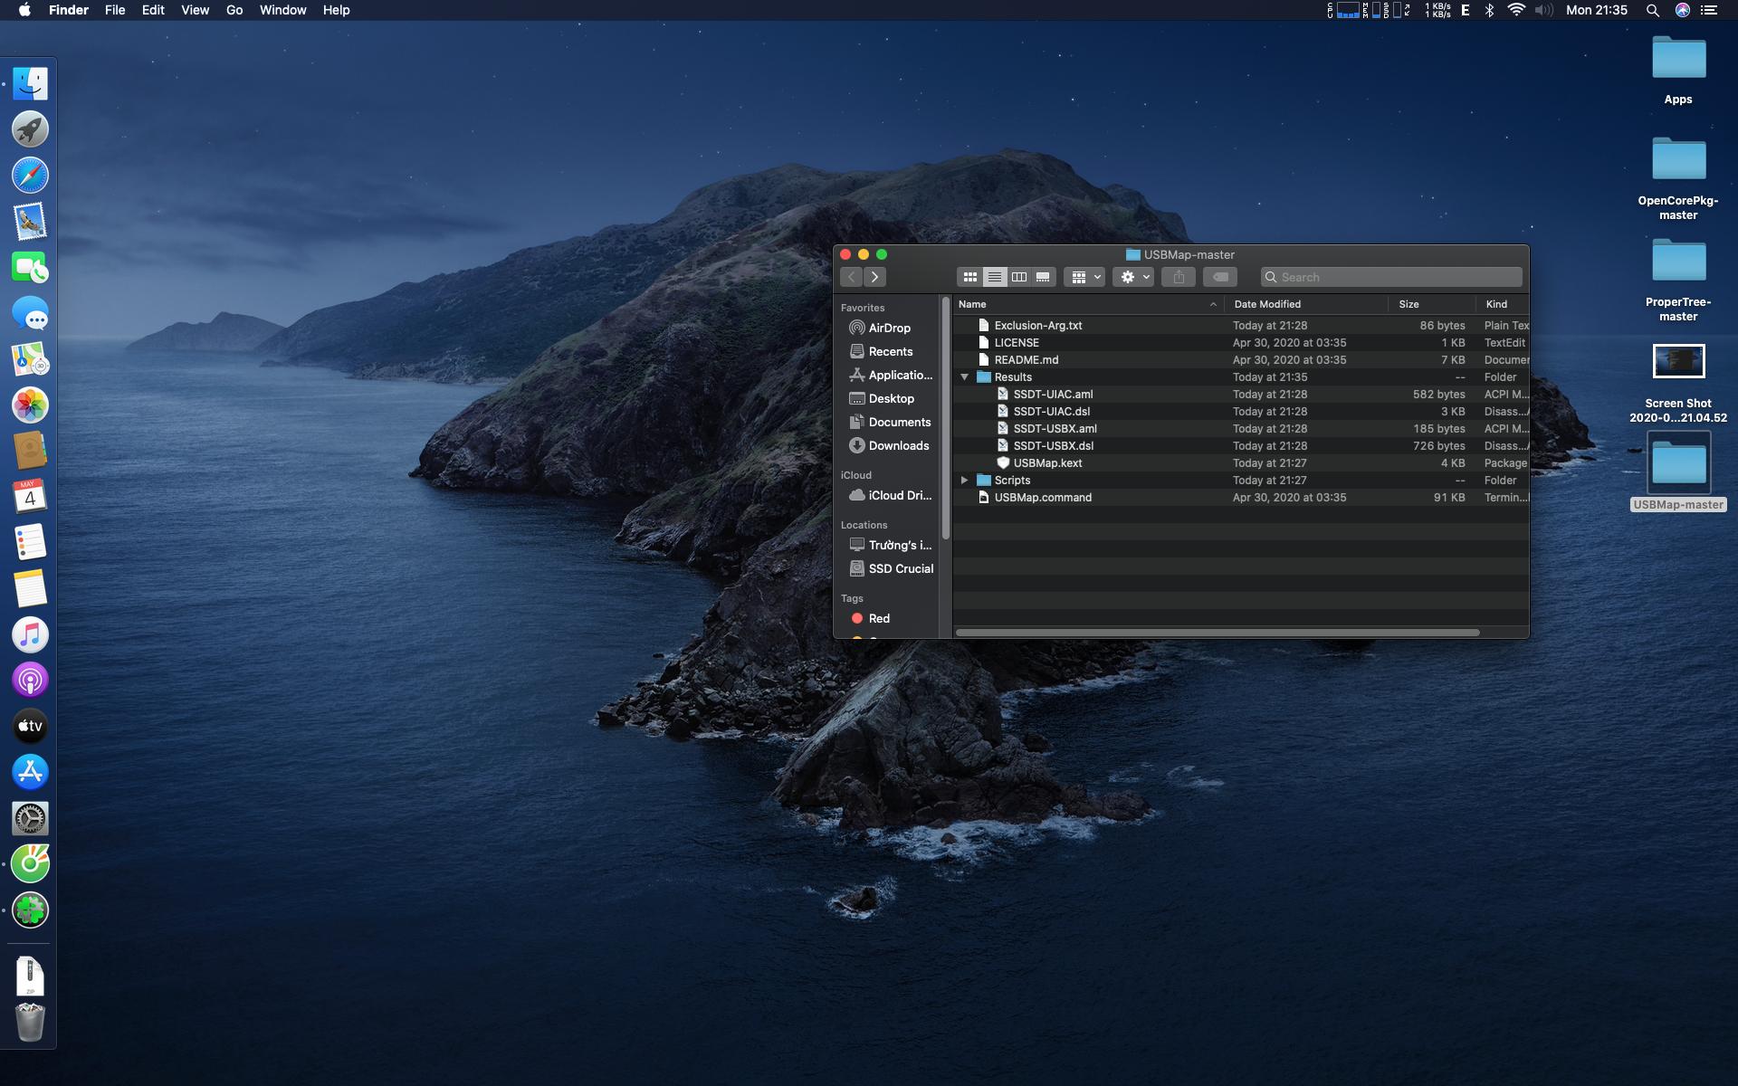1738x1086 pixels.
Task: Switch Finder to gallery view
Action: (x=1043, y=277)
